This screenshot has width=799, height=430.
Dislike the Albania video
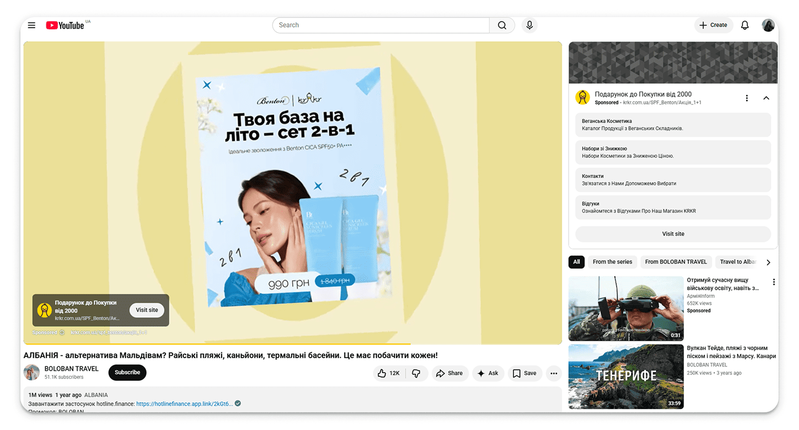(416, 373)
